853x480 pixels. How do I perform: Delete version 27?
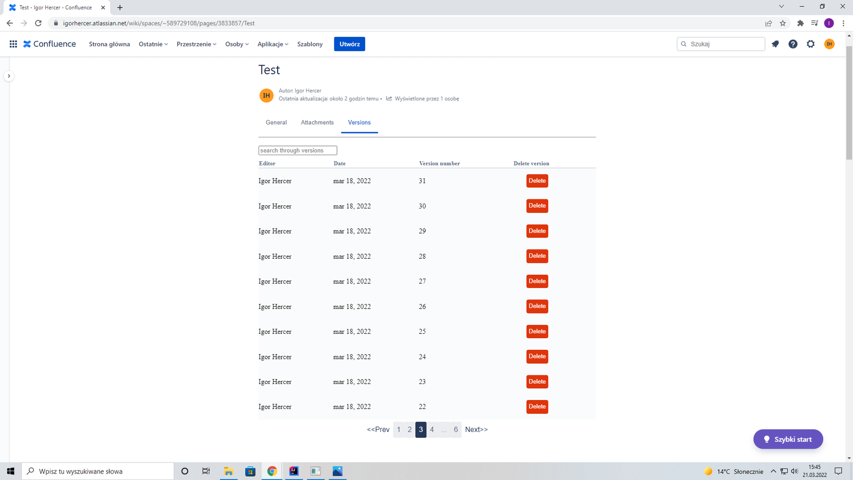click(537, 281)
